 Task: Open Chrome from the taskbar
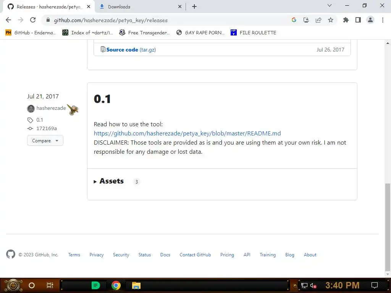(116, 285)
